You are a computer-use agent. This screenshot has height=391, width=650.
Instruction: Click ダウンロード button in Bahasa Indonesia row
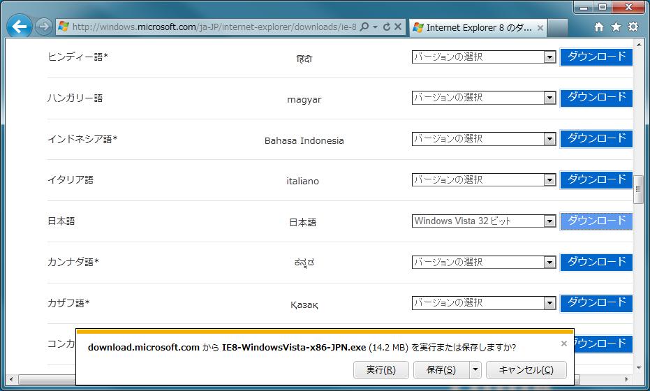tap(596, 139)
